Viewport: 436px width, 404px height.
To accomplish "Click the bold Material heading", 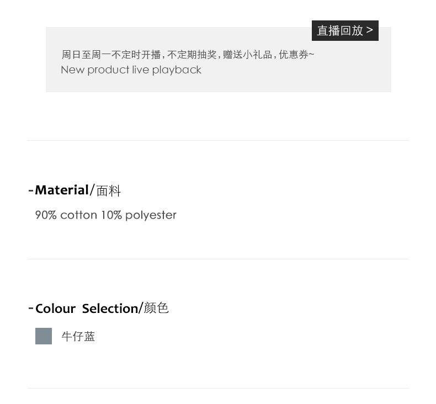I will pos(62,190).
